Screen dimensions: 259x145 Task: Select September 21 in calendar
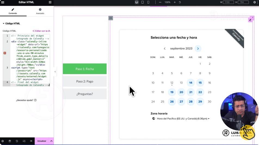[x=191, y=92]
